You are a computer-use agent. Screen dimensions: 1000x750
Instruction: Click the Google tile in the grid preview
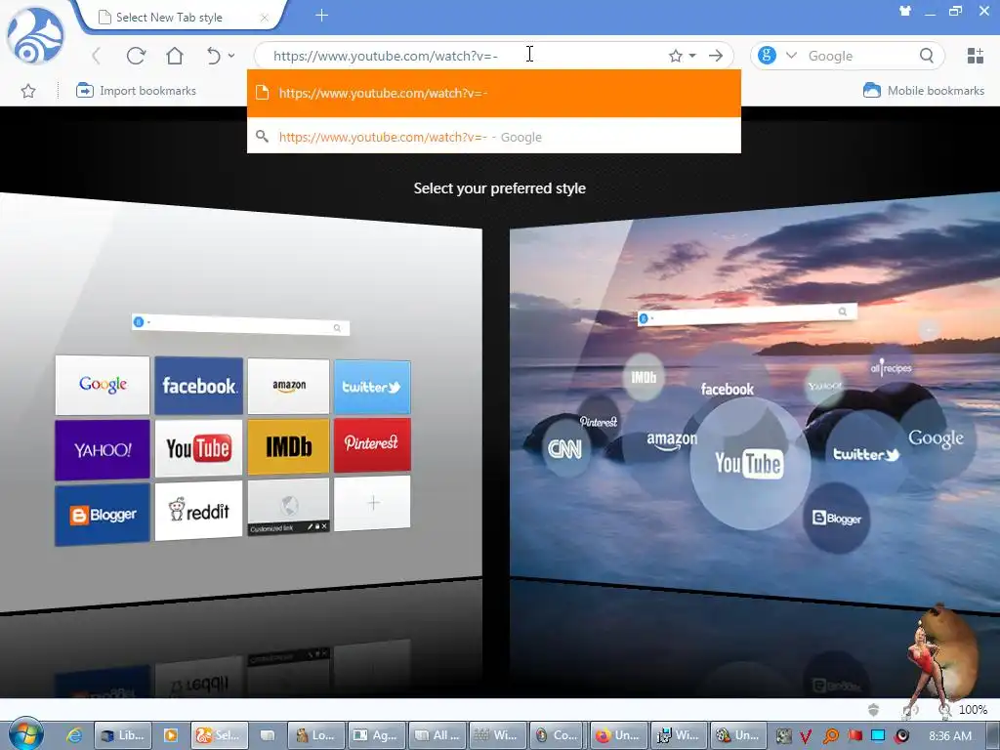pos(103,385)
